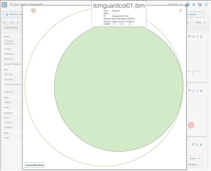Viewport: 211px width, 171px height.
Task: Click wrench settings icon on first chart panel
Action: [193, 37]
